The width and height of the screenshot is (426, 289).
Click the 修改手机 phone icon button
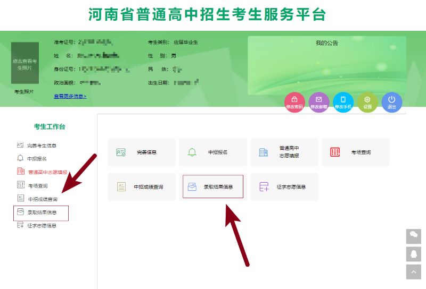pyautogui.click(x=343, y=103)
